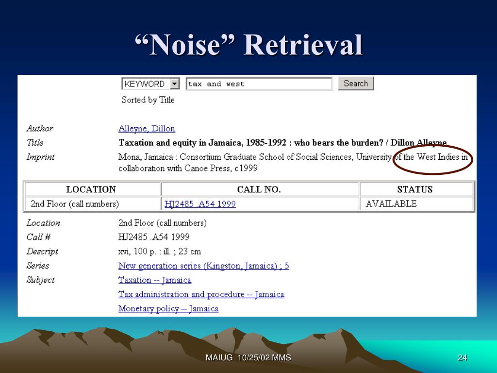
Task: Open subject Tax administration and procedure -- Jamaica
Action: [201, 294]
